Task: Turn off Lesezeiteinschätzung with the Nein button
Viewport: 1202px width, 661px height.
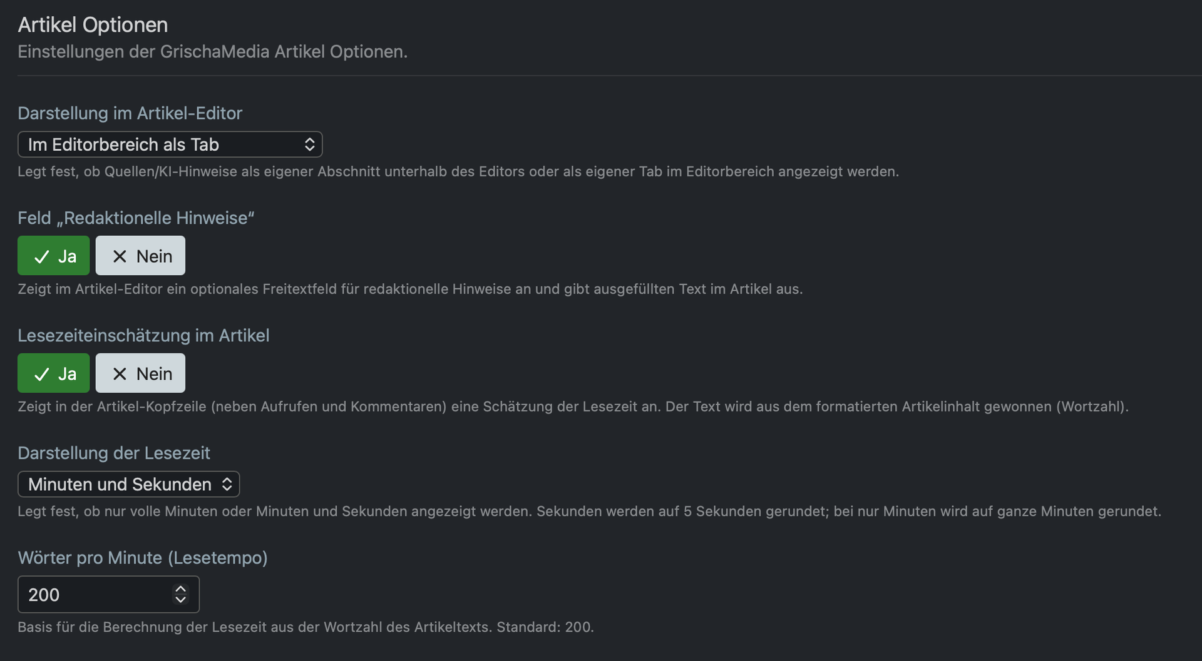Action: (x=140, y=373)
